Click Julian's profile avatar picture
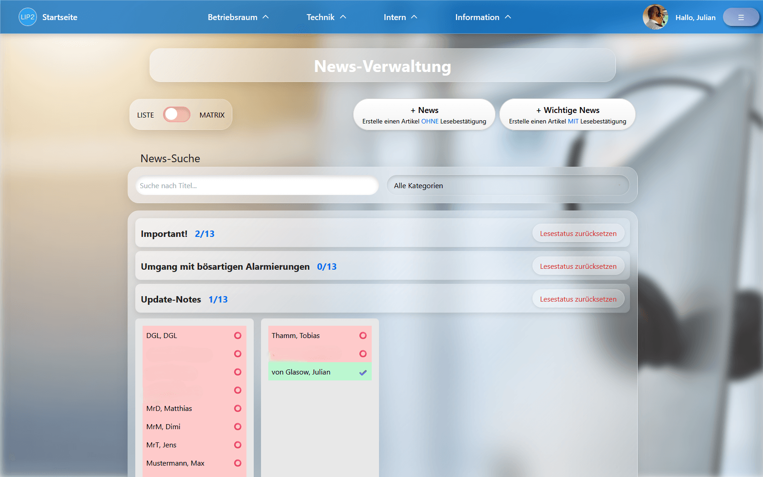Viewport: 763px width, 477px height. pos(655,17)
